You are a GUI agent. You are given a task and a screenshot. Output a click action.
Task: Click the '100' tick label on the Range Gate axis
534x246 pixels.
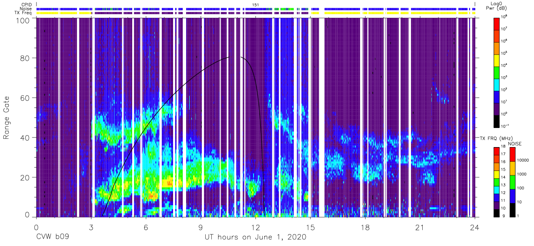coord(23,20)
